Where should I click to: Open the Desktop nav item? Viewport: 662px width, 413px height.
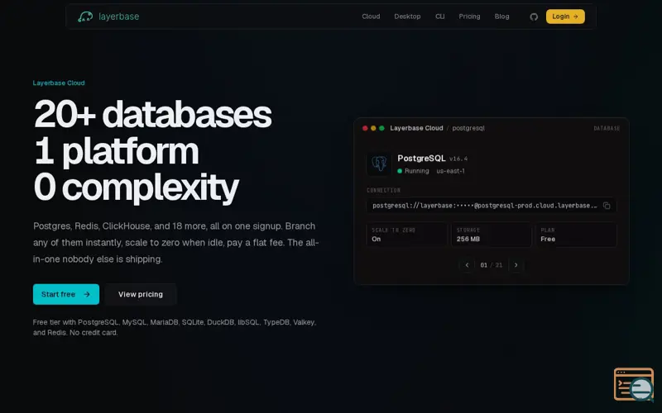click(407, 17)
